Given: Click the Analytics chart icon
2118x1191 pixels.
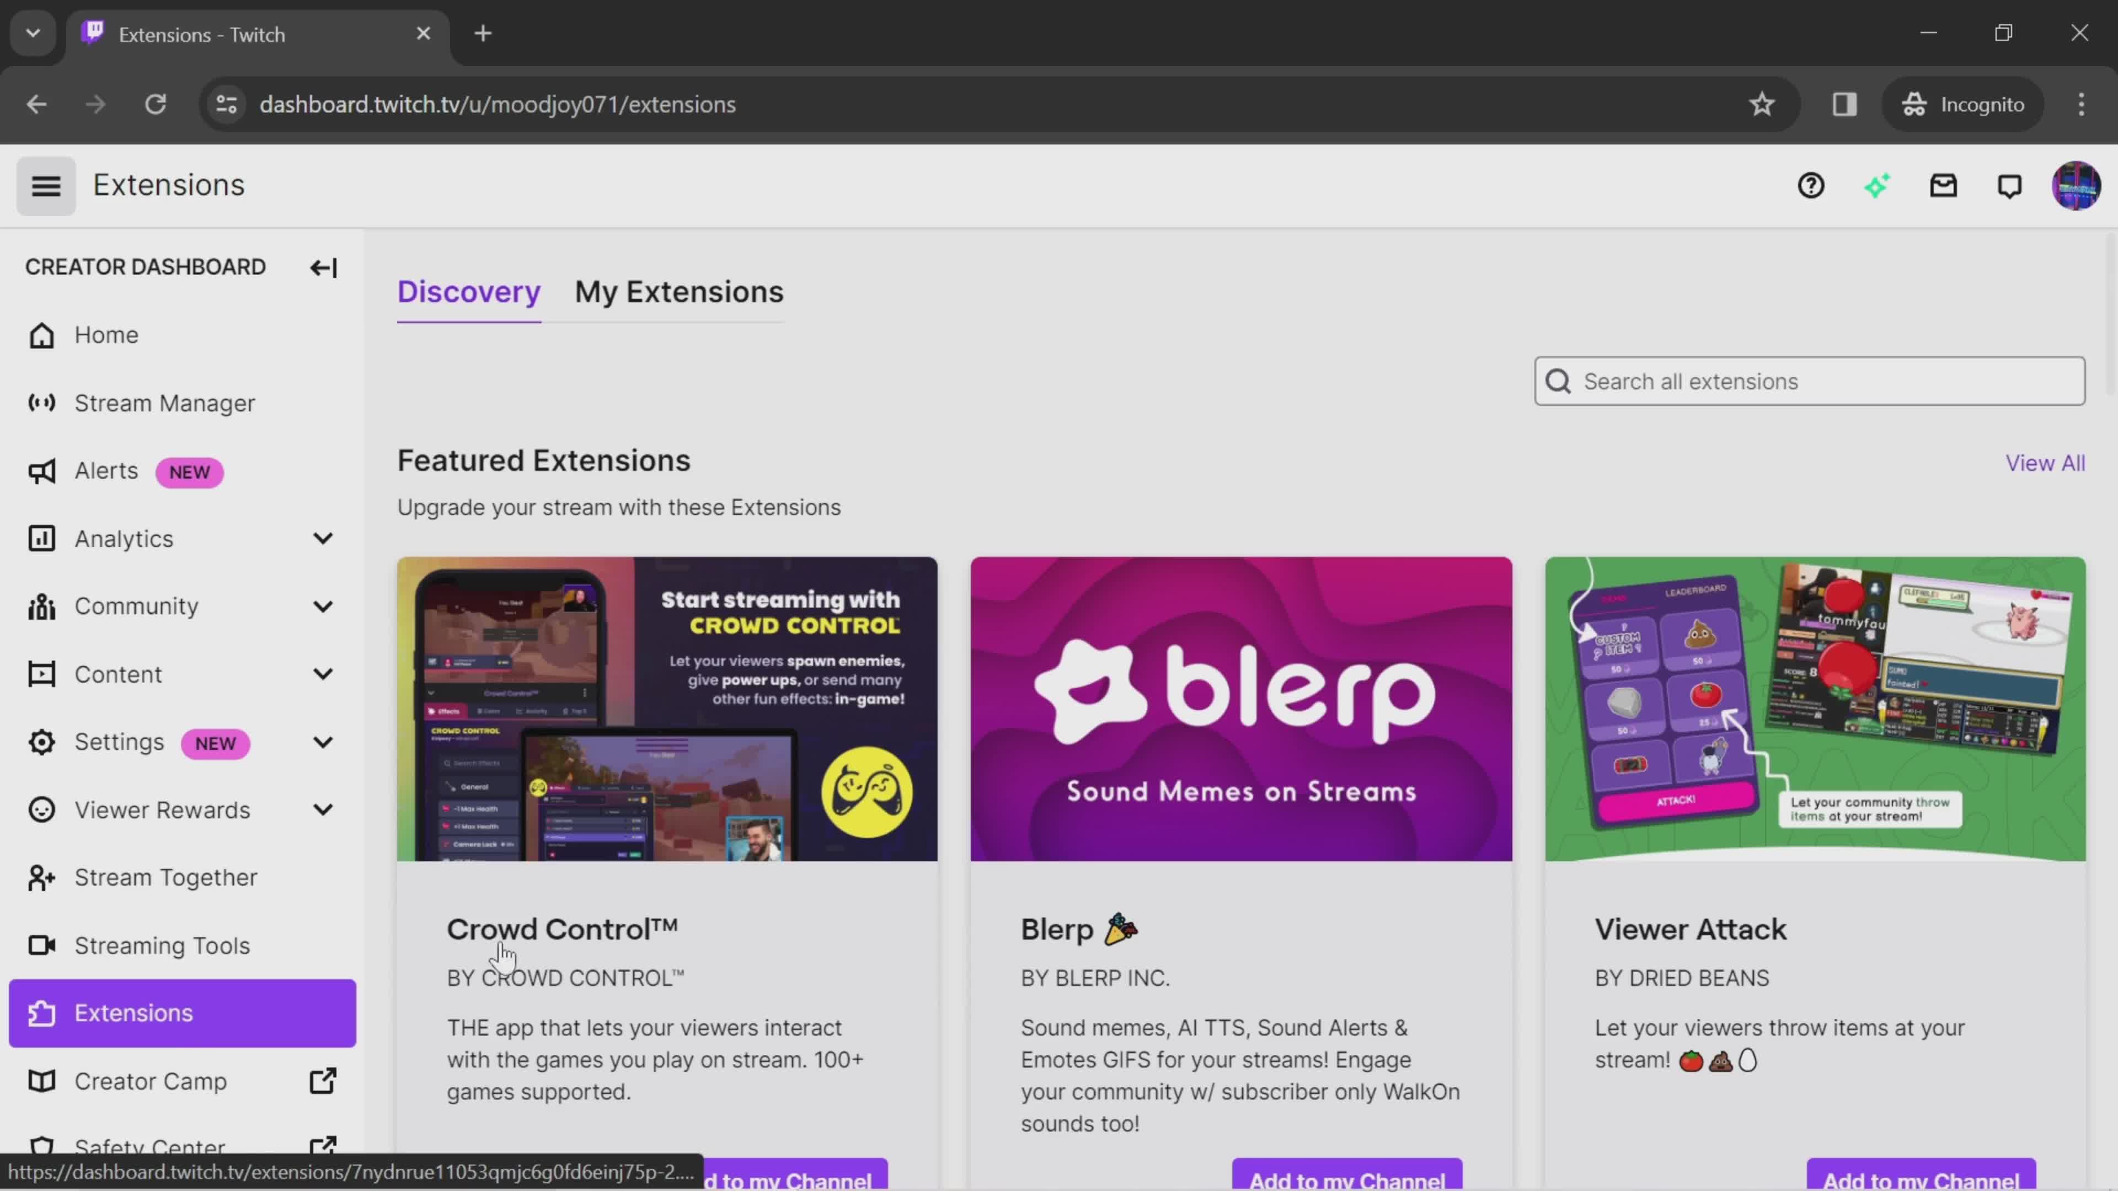Looking at the screenshot, I should [41, 538].
